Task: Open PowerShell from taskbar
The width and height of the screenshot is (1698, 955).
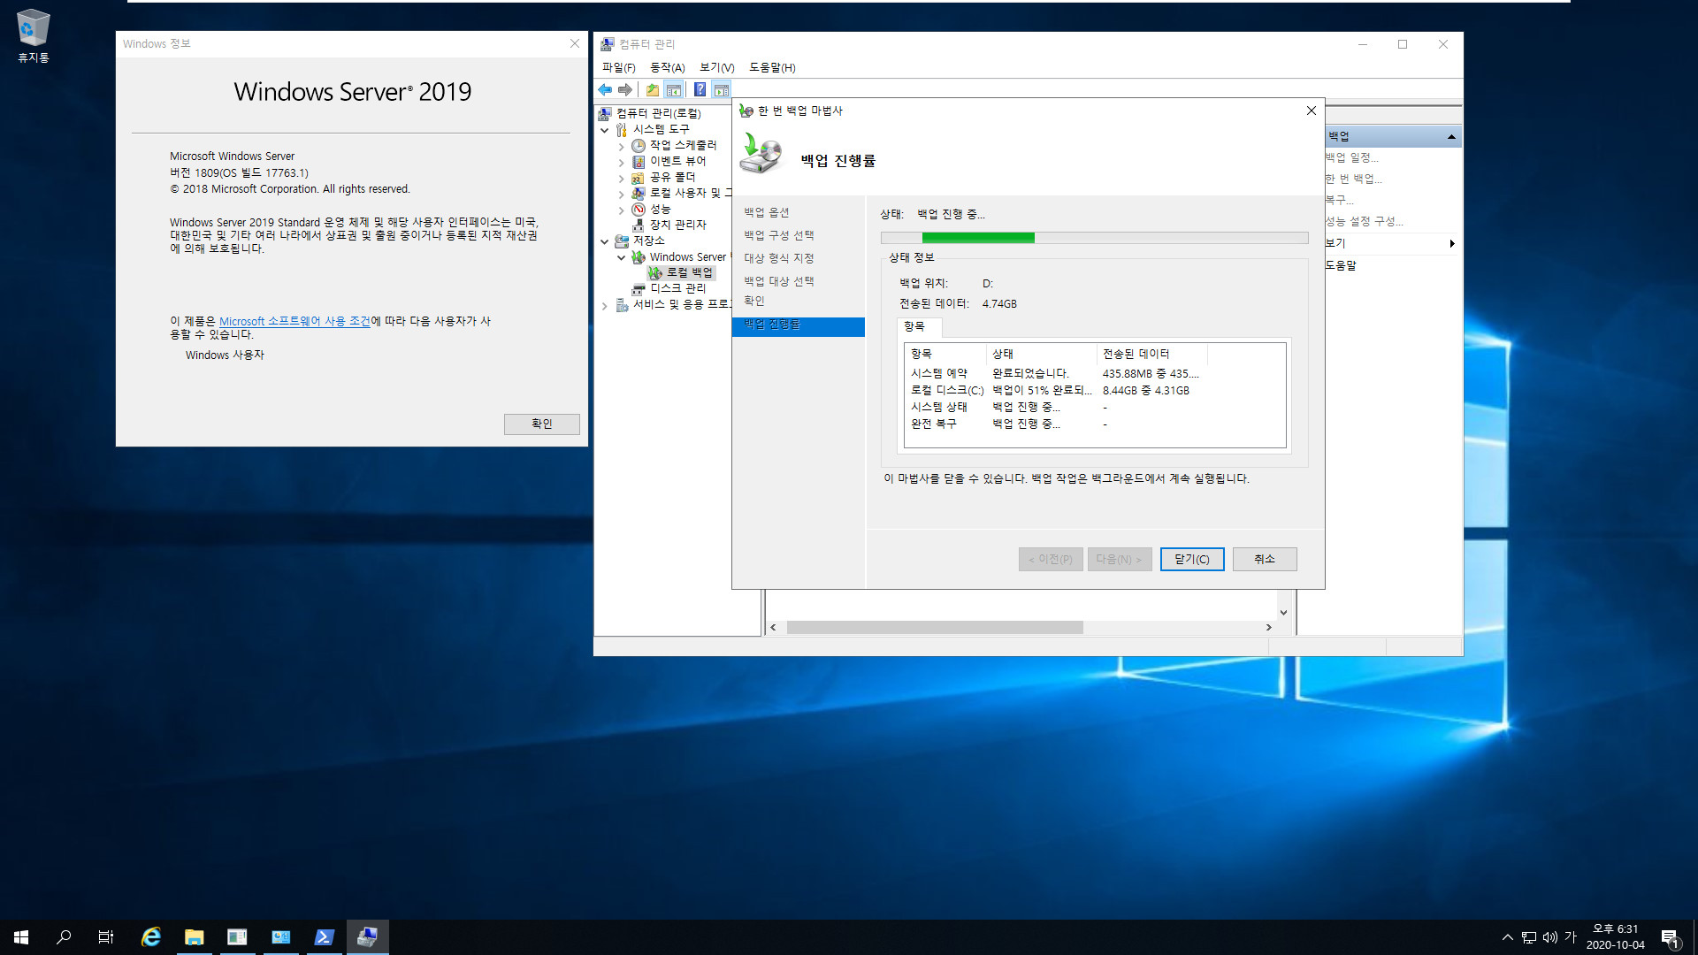Action: [x=325, y=937]
